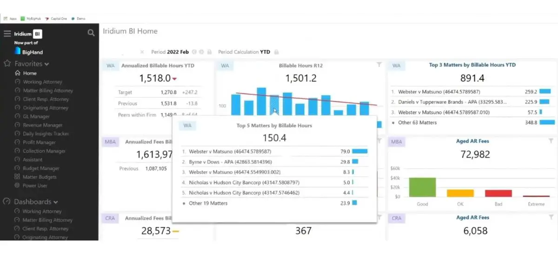Click Daniels v Tupperware Brands matter row
This screenshot has height=279, width=558.
coord(471,102)
